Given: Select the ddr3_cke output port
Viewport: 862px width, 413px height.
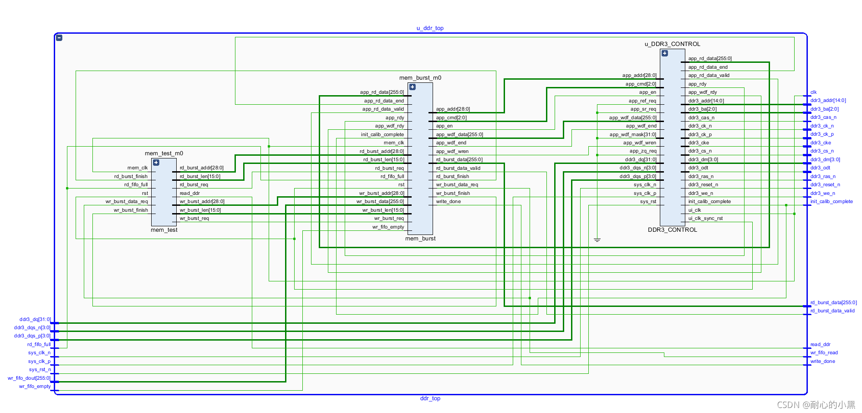Looking at the screenshot, I should click(x=821, y=143).
